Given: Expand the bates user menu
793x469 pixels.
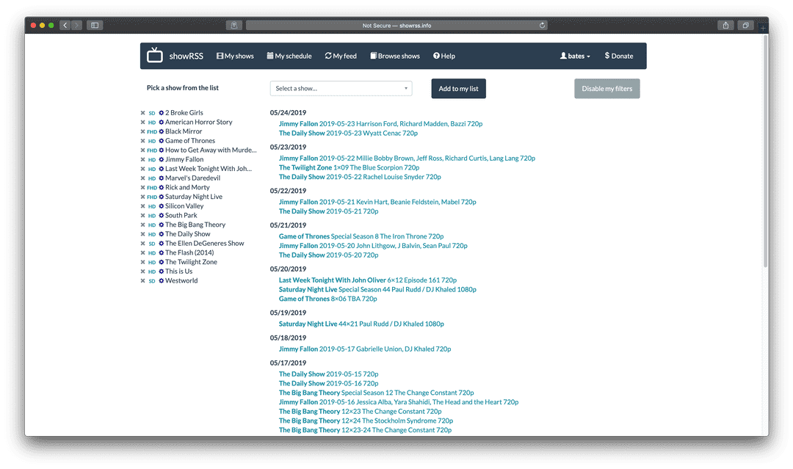Looking at the screenshot, I should [575, 56].
